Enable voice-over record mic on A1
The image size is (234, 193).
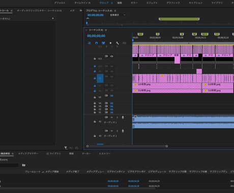pyautogui.click(x=123, y=117)
